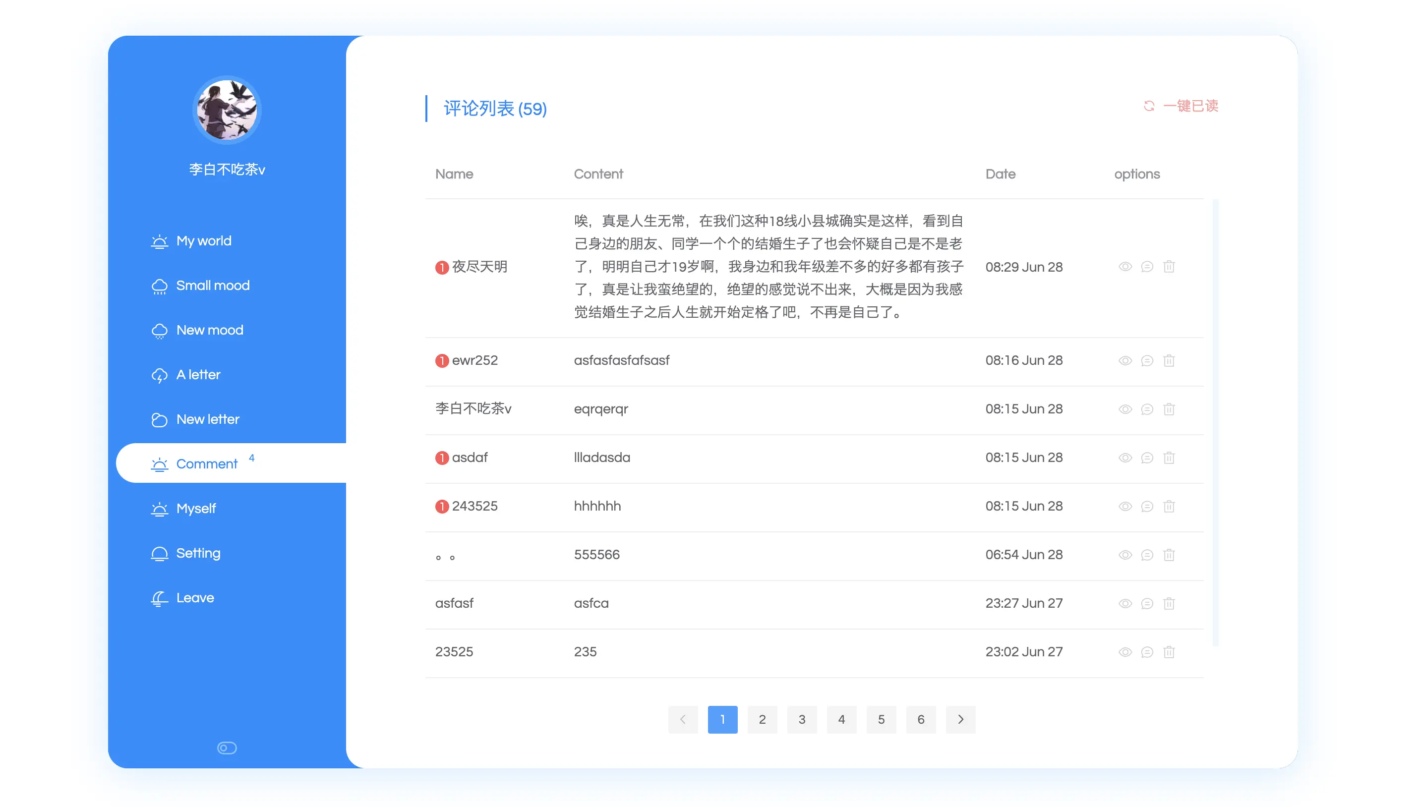The image size is (1416, 807).
Task: Go to page 6
Action: (921, 719)
